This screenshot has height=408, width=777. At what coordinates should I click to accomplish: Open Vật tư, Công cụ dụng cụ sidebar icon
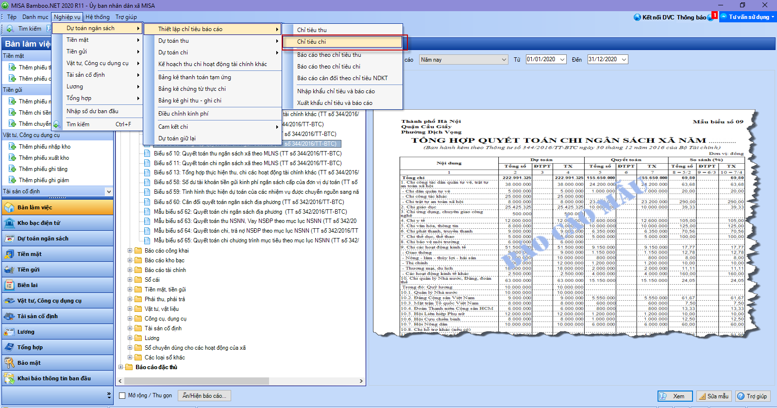coord(9,301)
